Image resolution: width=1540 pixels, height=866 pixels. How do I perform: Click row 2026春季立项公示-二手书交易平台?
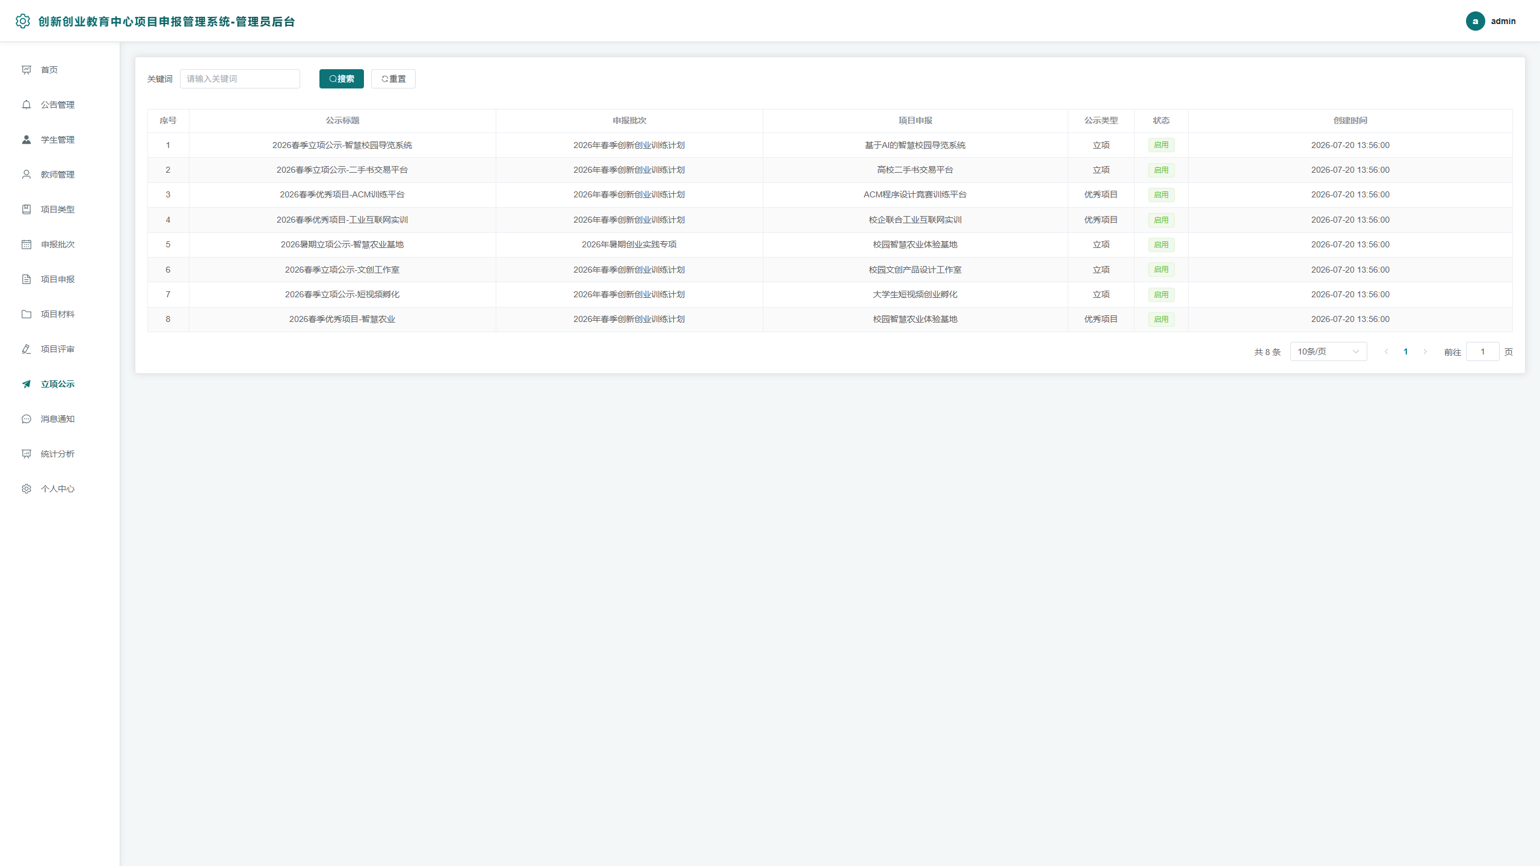point(830,170)
